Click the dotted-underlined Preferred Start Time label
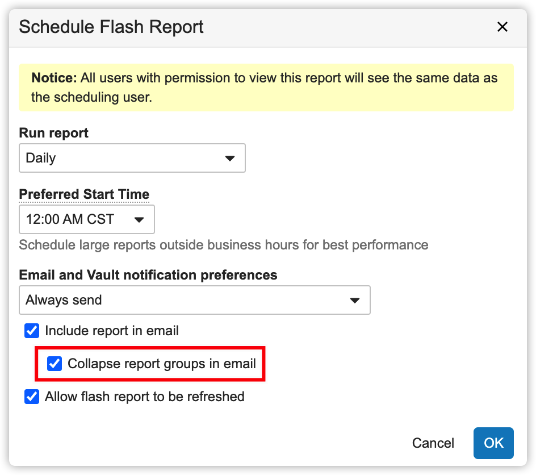The width and height of the screenshot is (536, 475). point(84,194)
